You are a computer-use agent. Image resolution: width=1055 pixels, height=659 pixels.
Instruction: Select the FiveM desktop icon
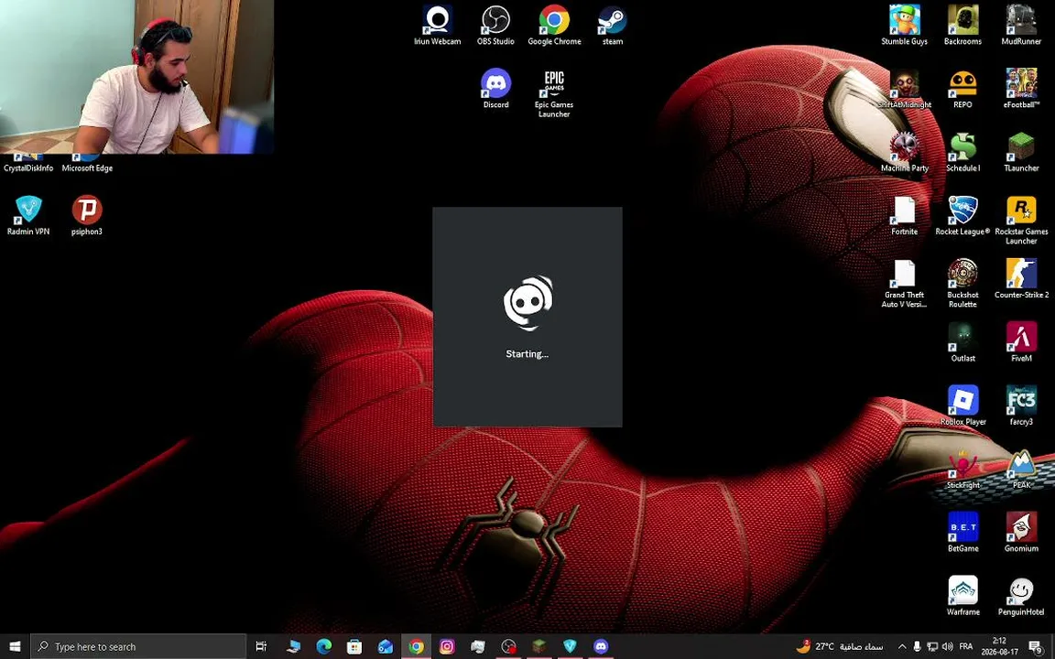(1021, 341)
